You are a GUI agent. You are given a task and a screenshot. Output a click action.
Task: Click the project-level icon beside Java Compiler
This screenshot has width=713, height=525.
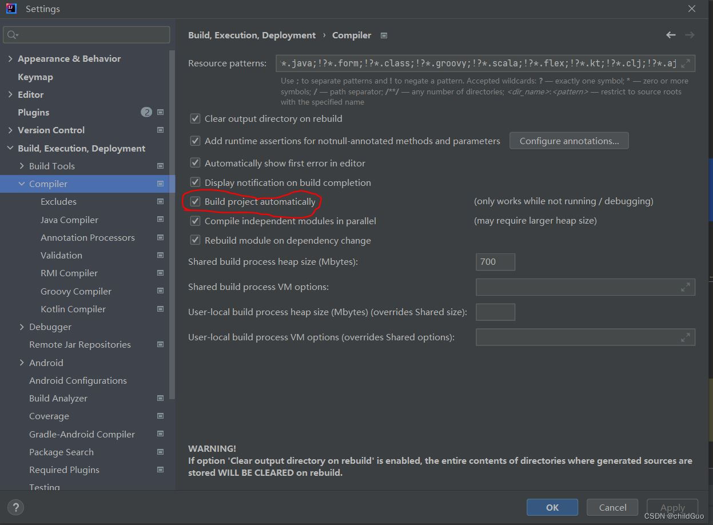160,220
